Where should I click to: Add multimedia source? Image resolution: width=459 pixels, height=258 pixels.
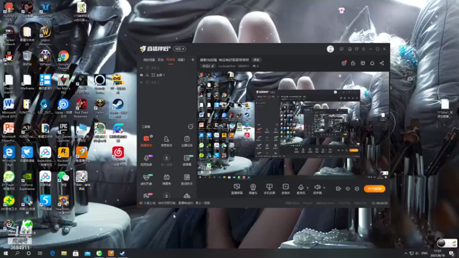pos(285,189)
